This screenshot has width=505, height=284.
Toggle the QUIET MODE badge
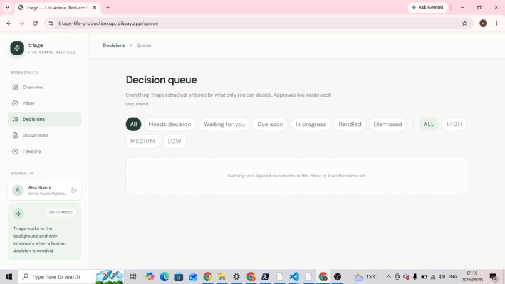click(x=61, y=212)
